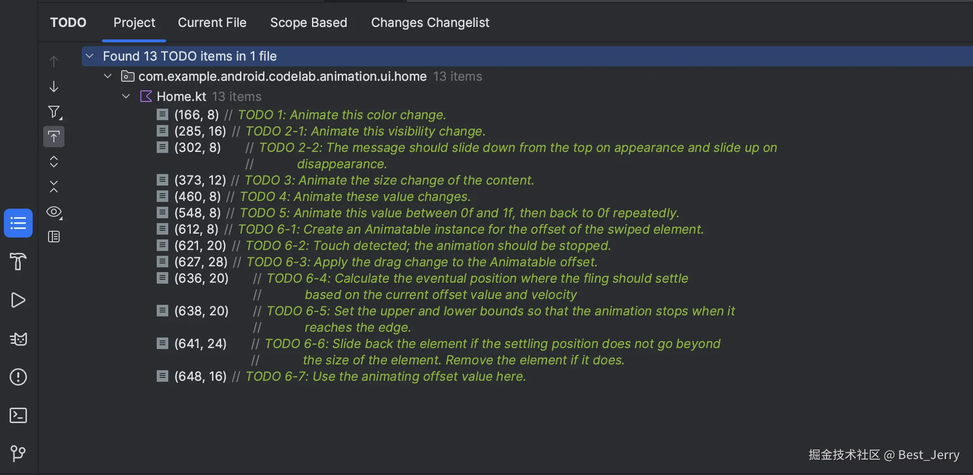
Task: Open the Git version control panel
Action: [18, 453]
